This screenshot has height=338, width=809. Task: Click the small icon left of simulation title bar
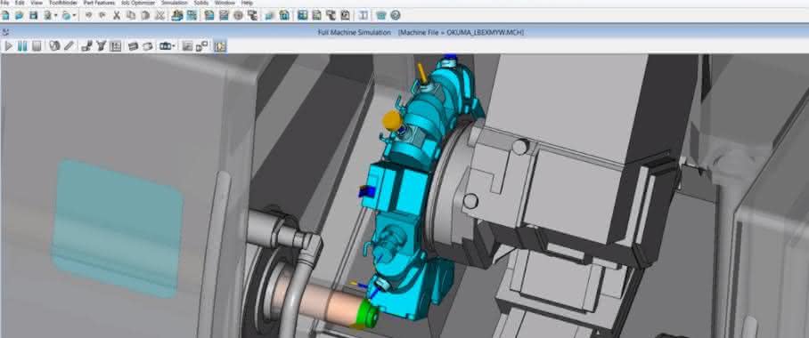pos(5,32)
